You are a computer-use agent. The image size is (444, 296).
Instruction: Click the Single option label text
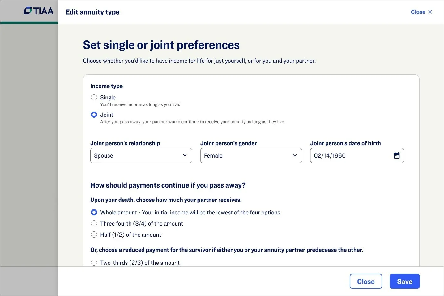click(x=108, y=98)
